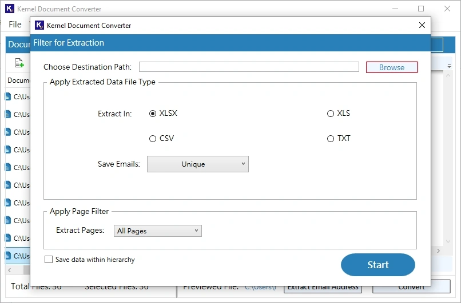
Task: Maximize the main Kernel Document Converter window
Action: [421, 9]
